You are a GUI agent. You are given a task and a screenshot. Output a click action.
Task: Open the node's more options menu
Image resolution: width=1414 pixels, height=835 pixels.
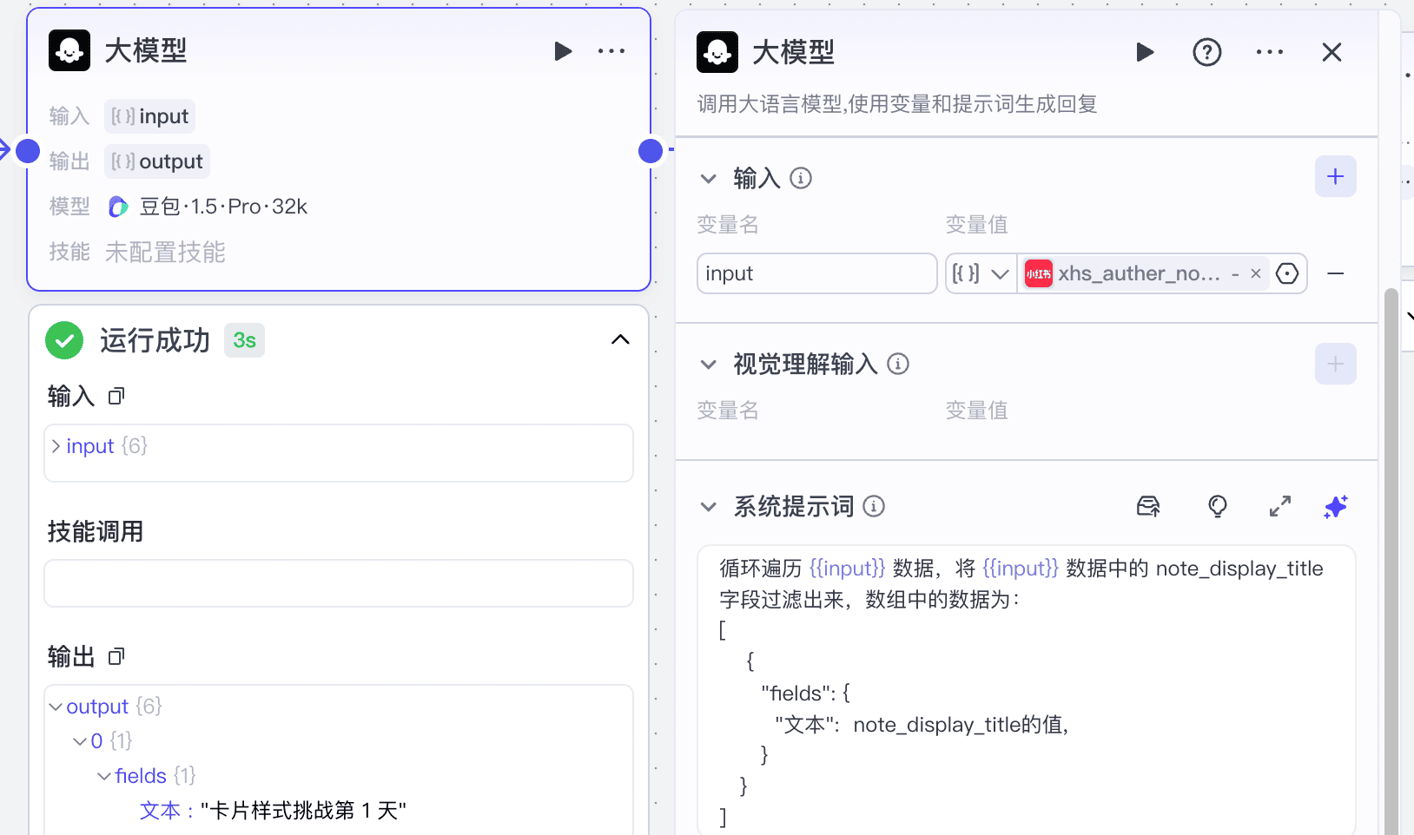point(611,51)
